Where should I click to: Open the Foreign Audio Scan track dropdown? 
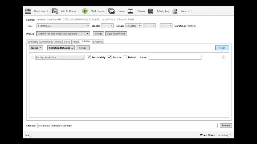point(60,57)
